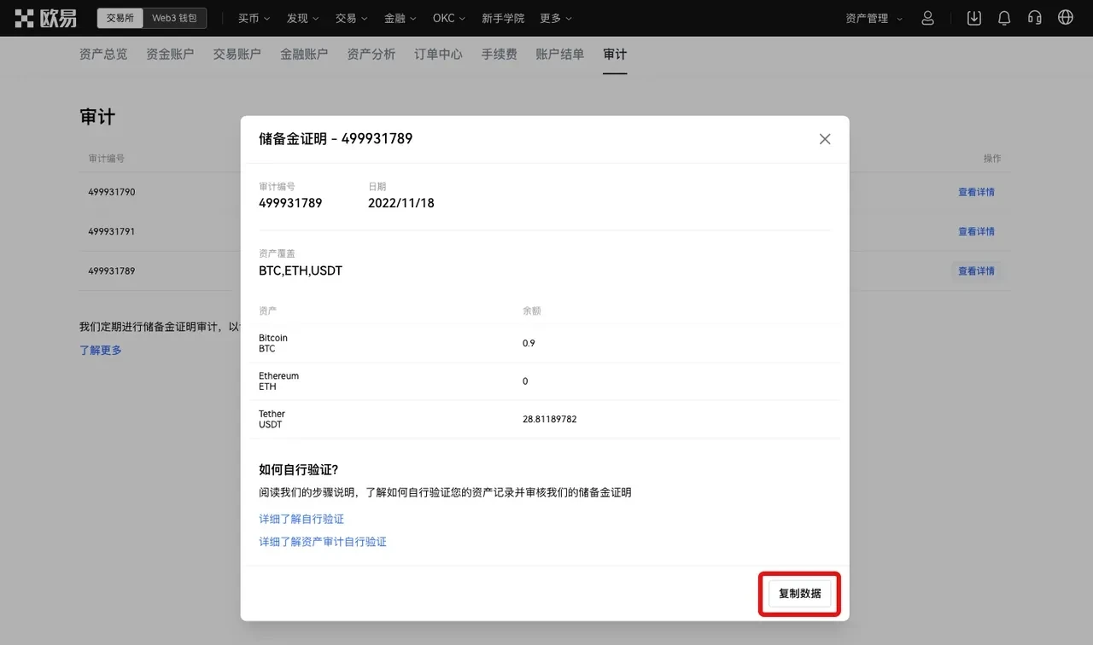This screenshot has width=1093, height=645.
Task: Click the OKX logo in the header
Action: coord(45,18)
